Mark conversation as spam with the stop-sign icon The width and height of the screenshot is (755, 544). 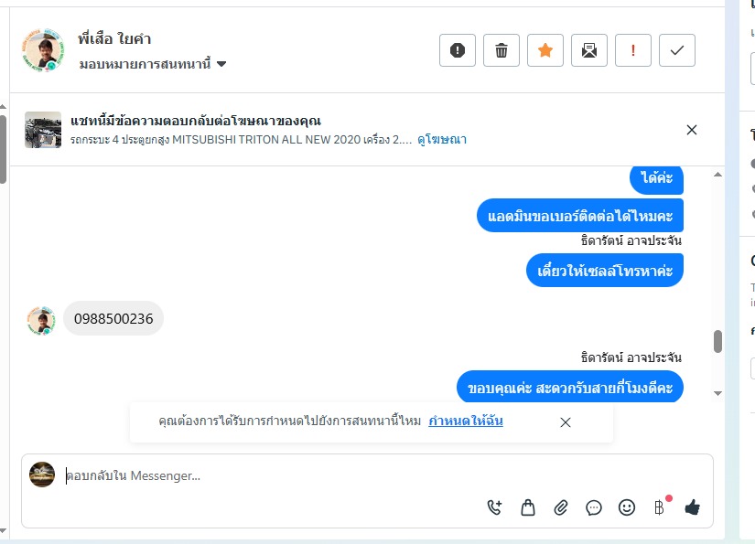[458, 50]
